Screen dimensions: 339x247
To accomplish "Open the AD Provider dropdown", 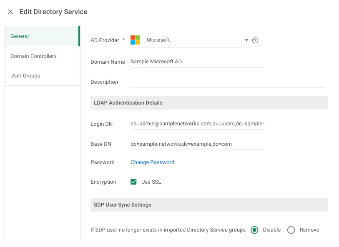I will coord(246,40).
